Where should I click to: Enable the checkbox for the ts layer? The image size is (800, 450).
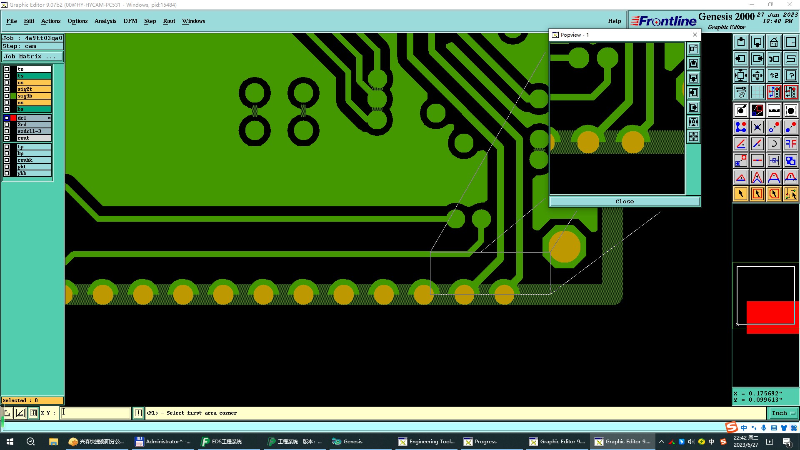pos(7,76)
